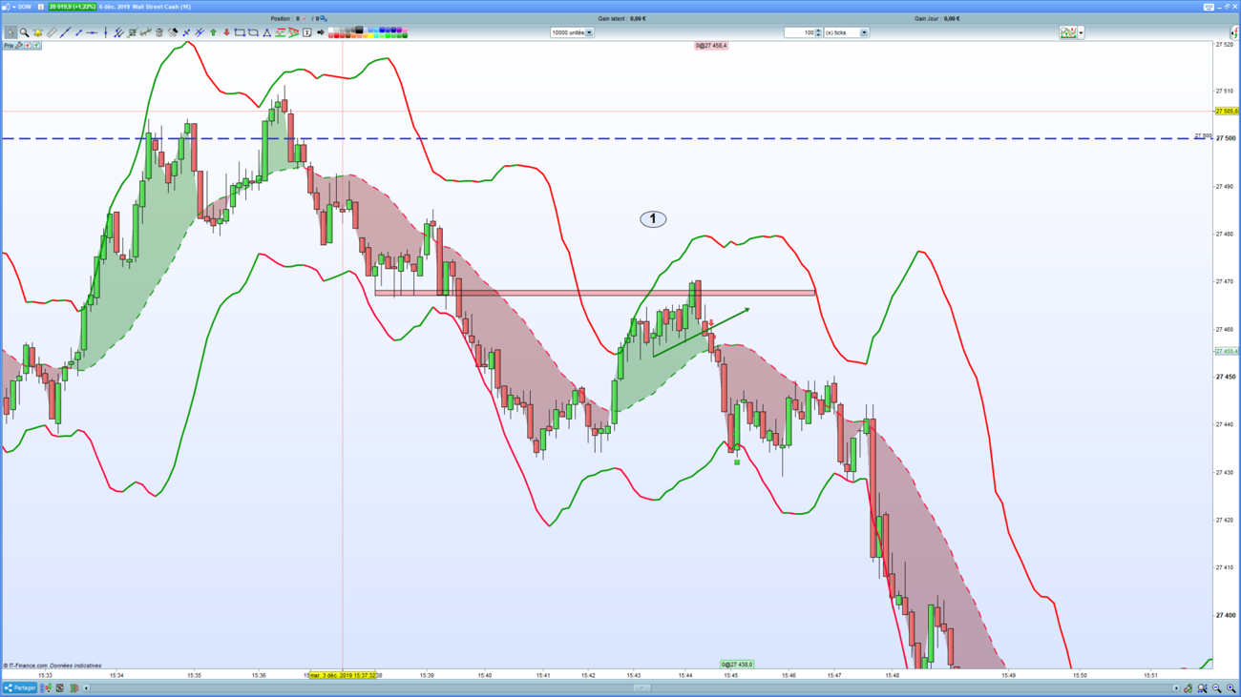
Task: Click the 28 019,9 (+1,22%) quote
Action: pyautogui.click(x=74, y=7)
